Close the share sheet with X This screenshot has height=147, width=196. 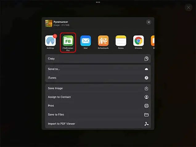(x=149, y=22)
